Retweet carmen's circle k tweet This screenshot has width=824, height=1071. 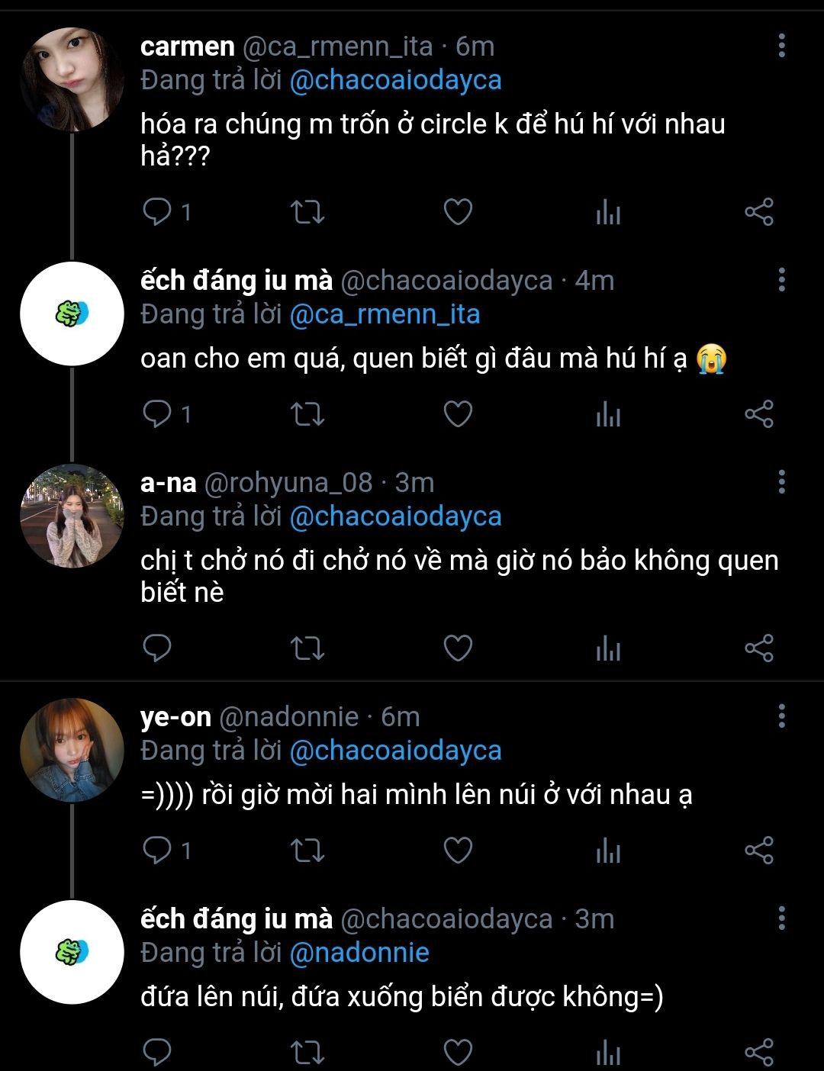pyautogui.click(x=307, y=211)
